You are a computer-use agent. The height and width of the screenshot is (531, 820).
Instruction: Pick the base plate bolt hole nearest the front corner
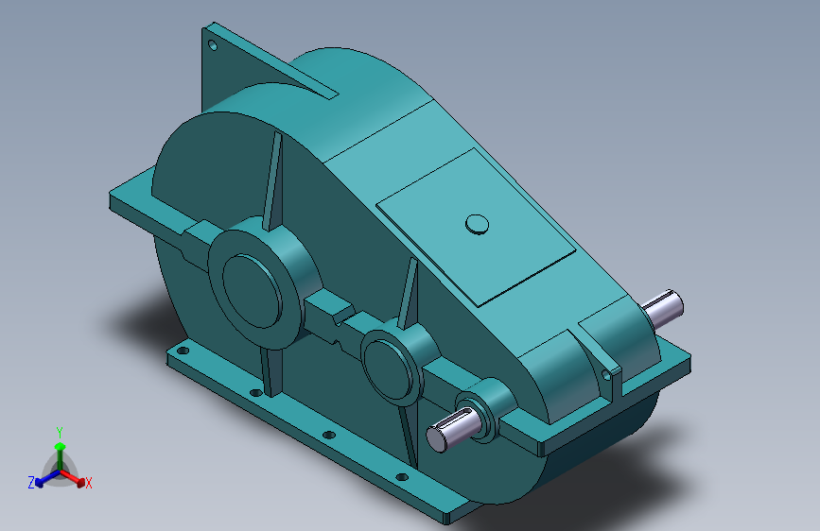click(402, 476)
